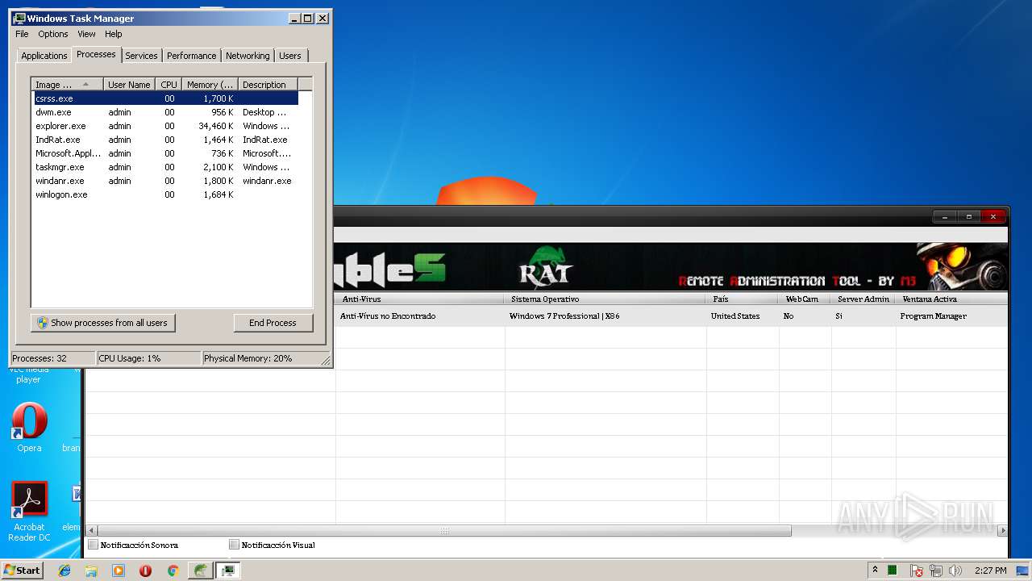Click the Anti-Virus column header in RAT window

point(419,299)
